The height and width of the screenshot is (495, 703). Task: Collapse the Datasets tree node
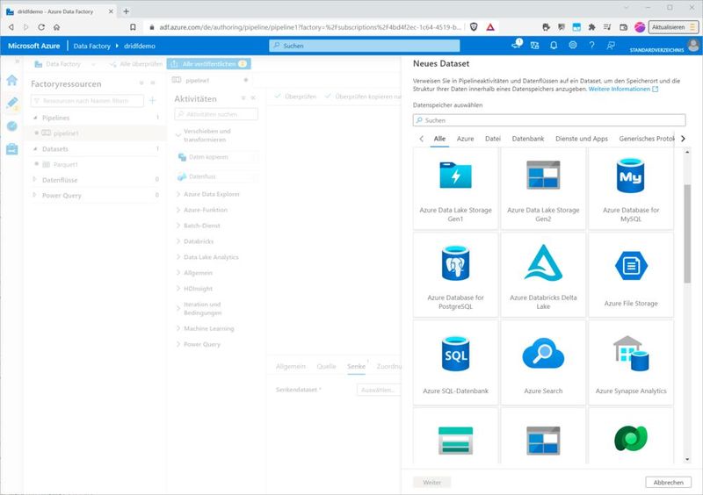pyautogui.click(x=35, y=148)
